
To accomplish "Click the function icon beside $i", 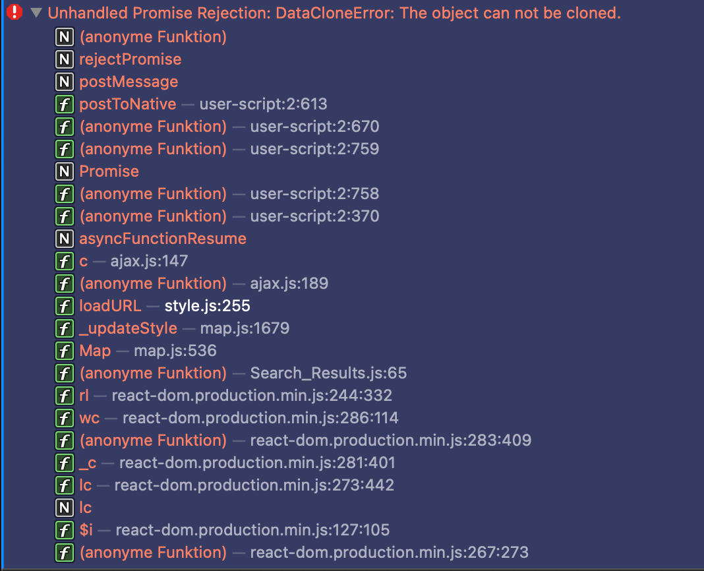I will point(64,530).
